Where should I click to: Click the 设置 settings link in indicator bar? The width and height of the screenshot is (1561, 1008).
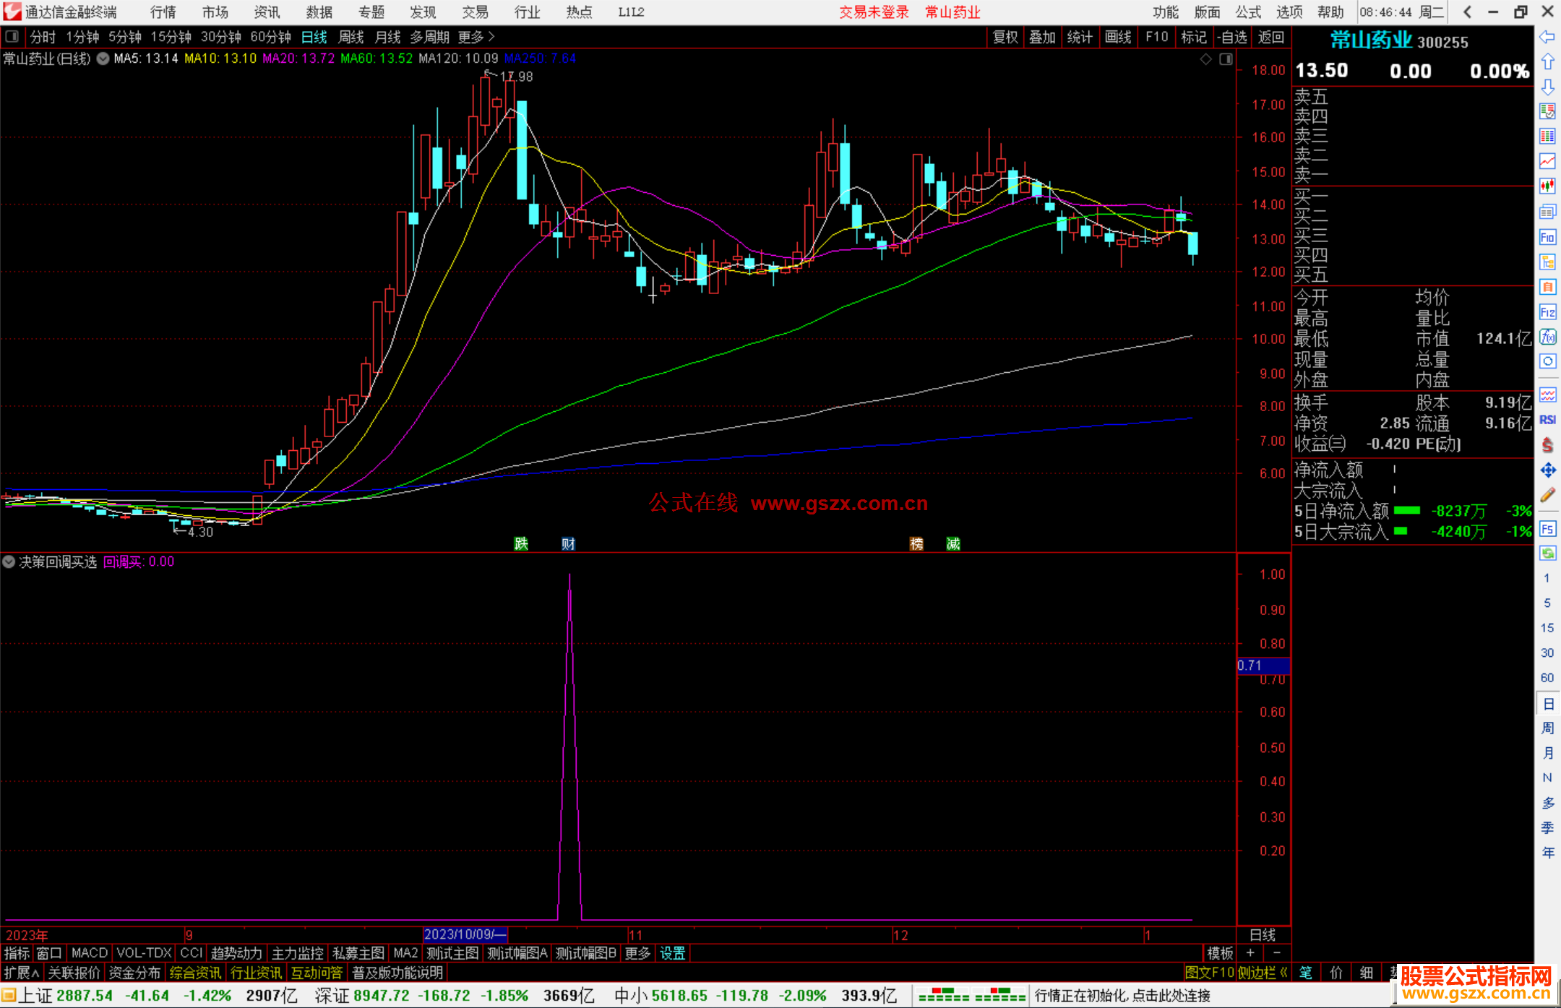(672, 953)
